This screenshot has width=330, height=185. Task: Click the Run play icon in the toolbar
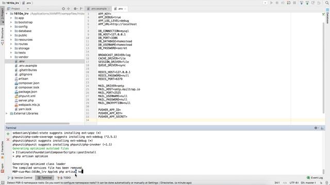point(272,3)
